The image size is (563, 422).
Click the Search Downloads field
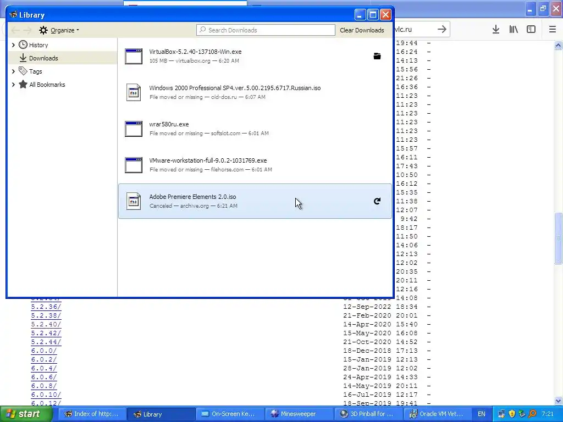pos(266,30)
